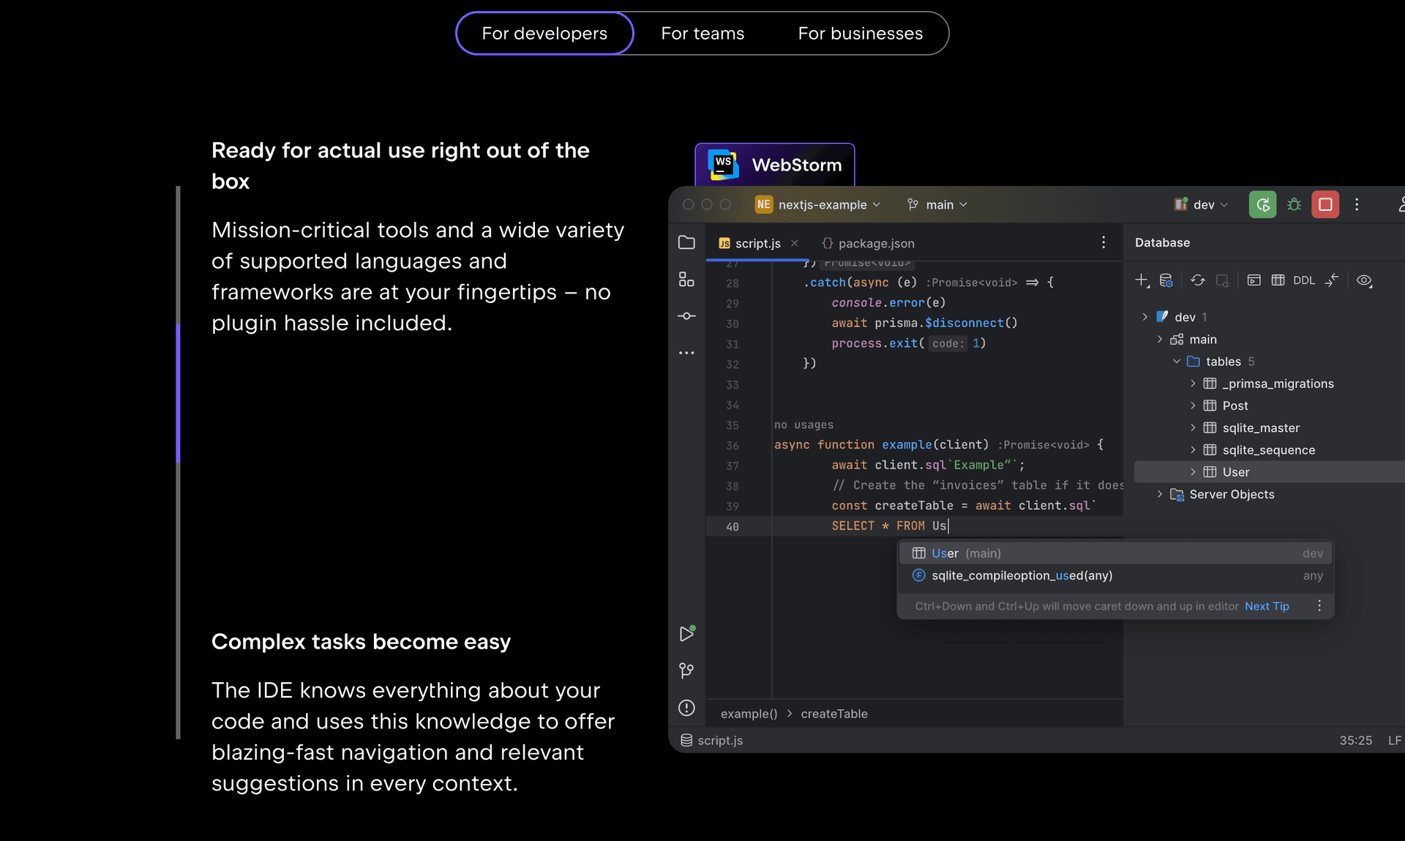Expand the User table node
This screenshot has height=841, width=1405.
[1193, 472]
